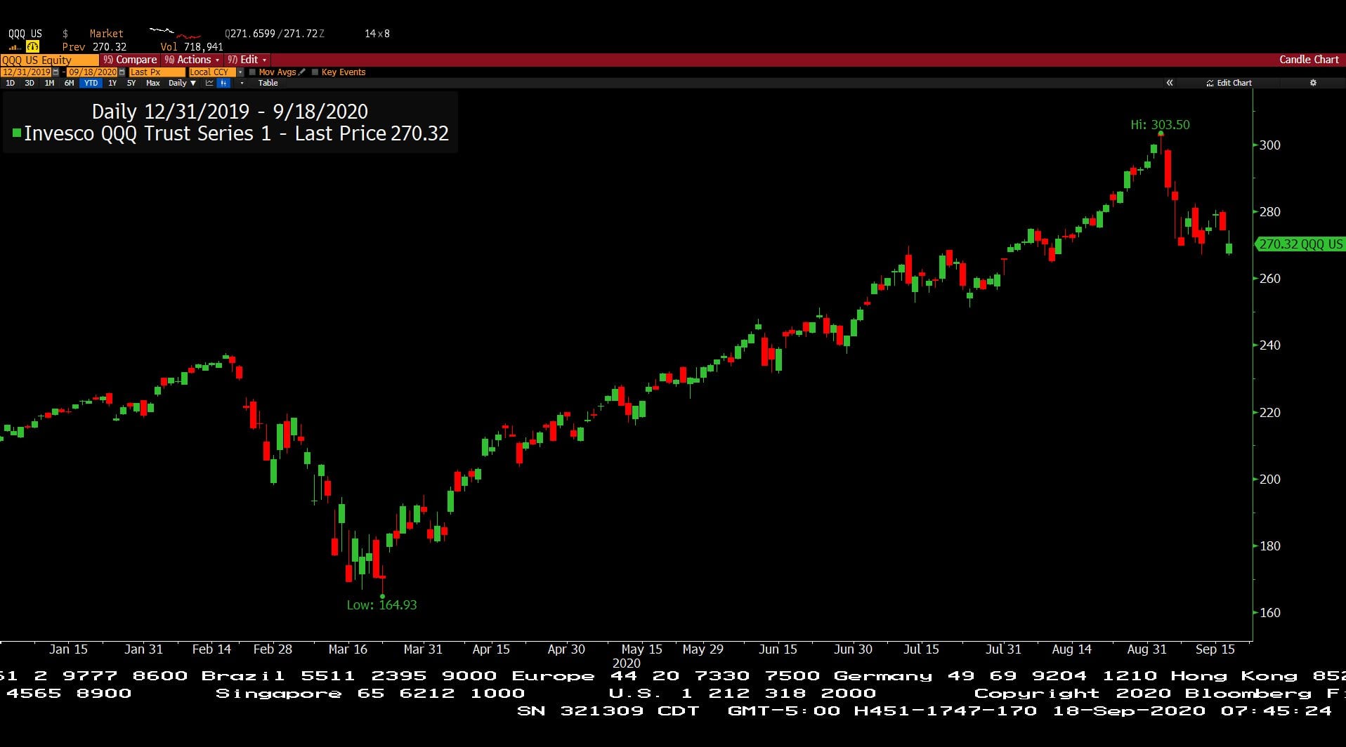The height and width of the screenshot is (747, 1346).
Task: Select the 6M range tab
Action: point(69,83)
